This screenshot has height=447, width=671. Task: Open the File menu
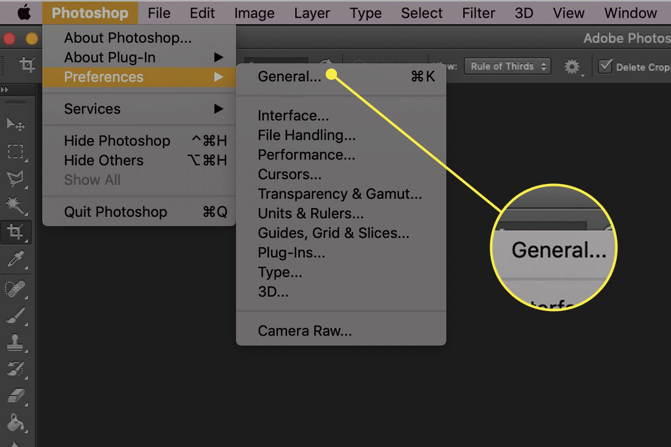pyautogui.click(x=159, y=13)
